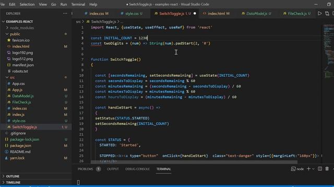Open new-terminal launch profile dropdown arrow
This screenshot has height=187, width=334.
coord(313,169)
